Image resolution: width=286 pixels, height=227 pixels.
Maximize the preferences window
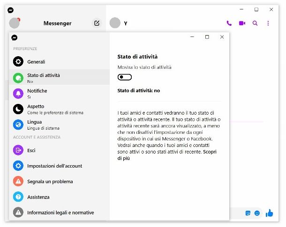click(207, 37)
